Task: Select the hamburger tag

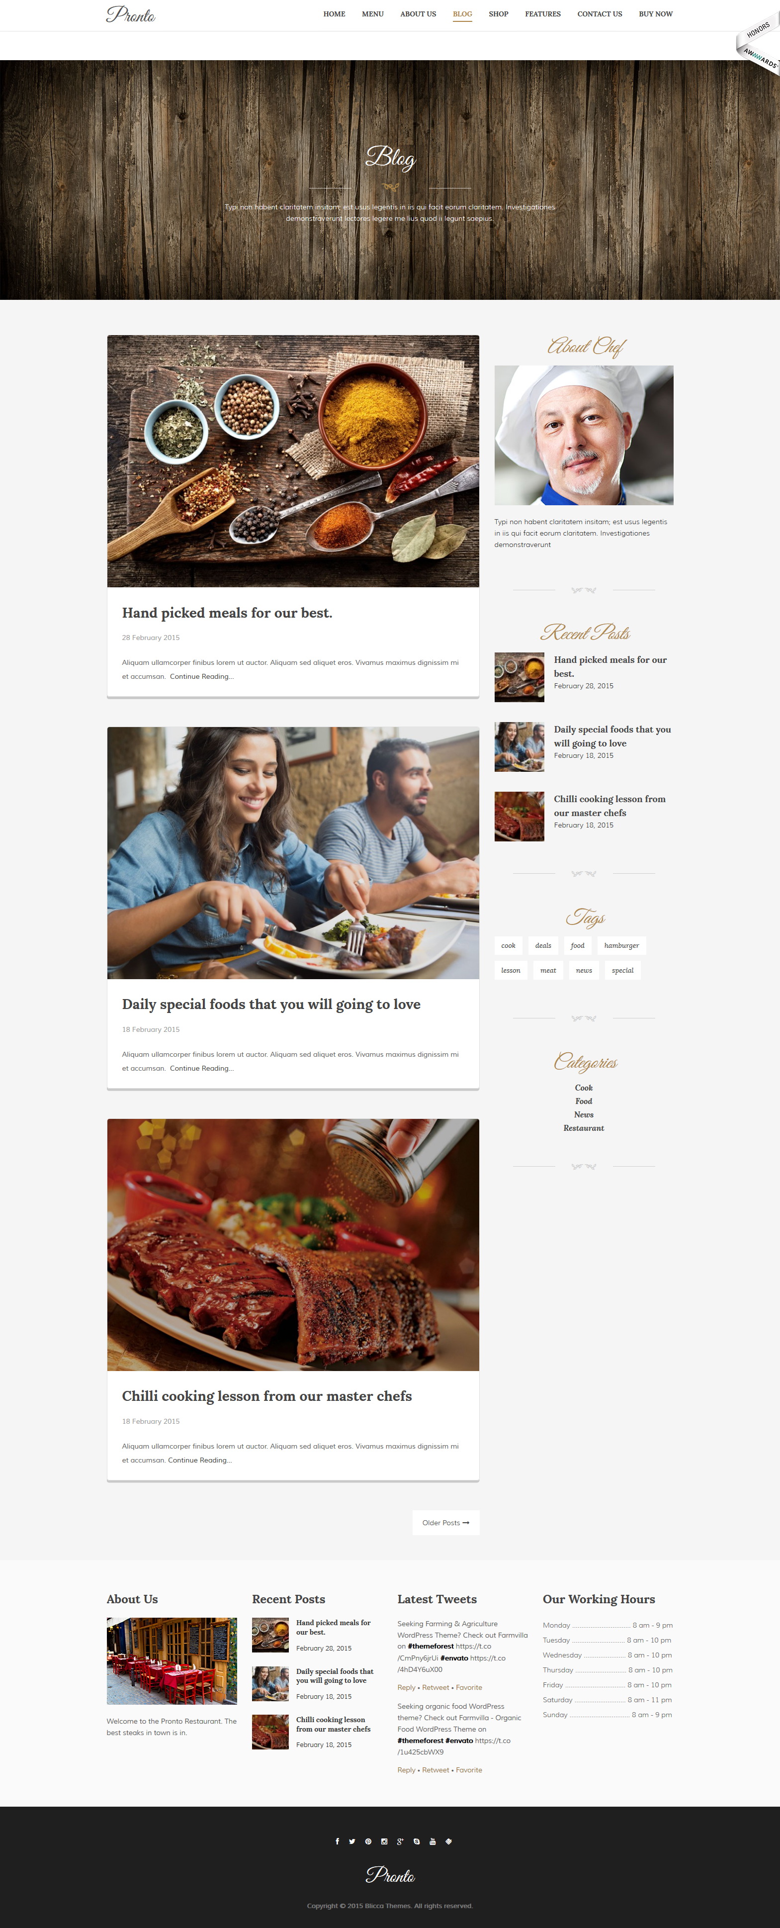Action: click(x=621, y=945)
